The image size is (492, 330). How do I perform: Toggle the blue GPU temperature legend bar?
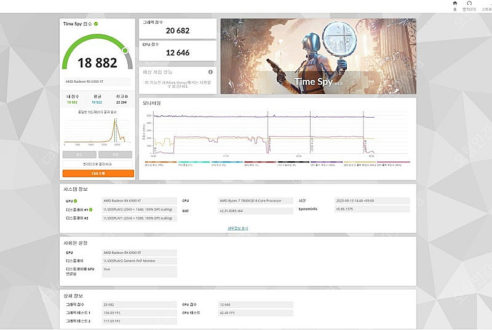(227, 162)
